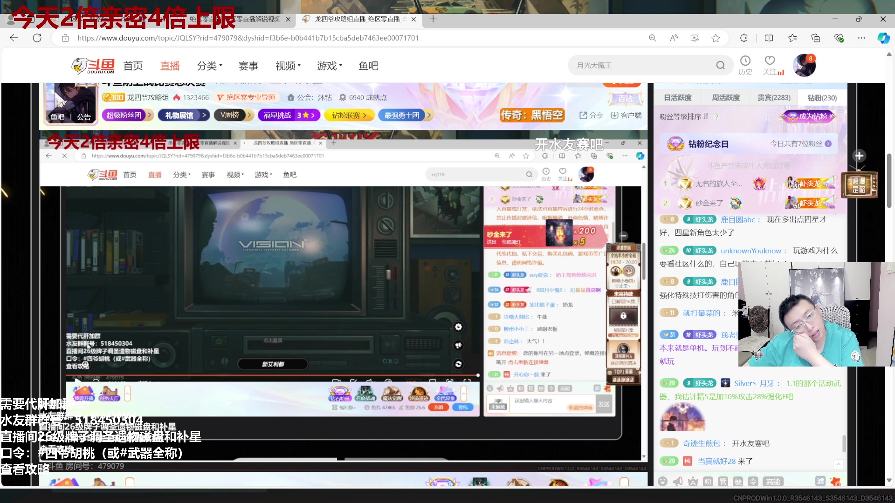Open the 直播 live navigation item
This screenshot has width=895, height=503.
(x=170, y=66)
